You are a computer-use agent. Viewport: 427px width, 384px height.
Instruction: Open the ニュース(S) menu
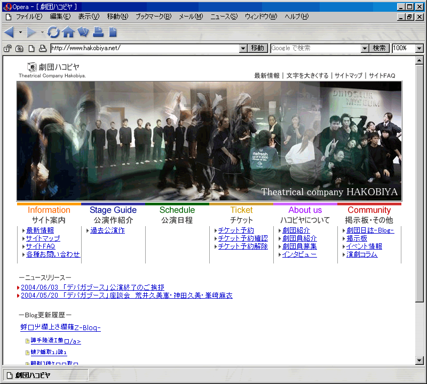[224, 17]
